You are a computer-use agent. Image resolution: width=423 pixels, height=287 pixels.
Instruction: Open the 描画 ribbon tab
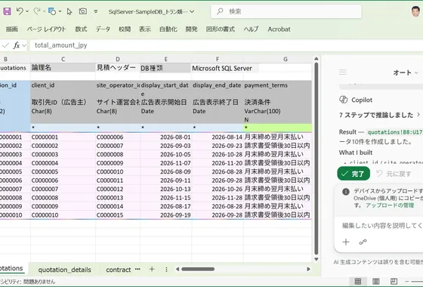(x=12, y=29)
